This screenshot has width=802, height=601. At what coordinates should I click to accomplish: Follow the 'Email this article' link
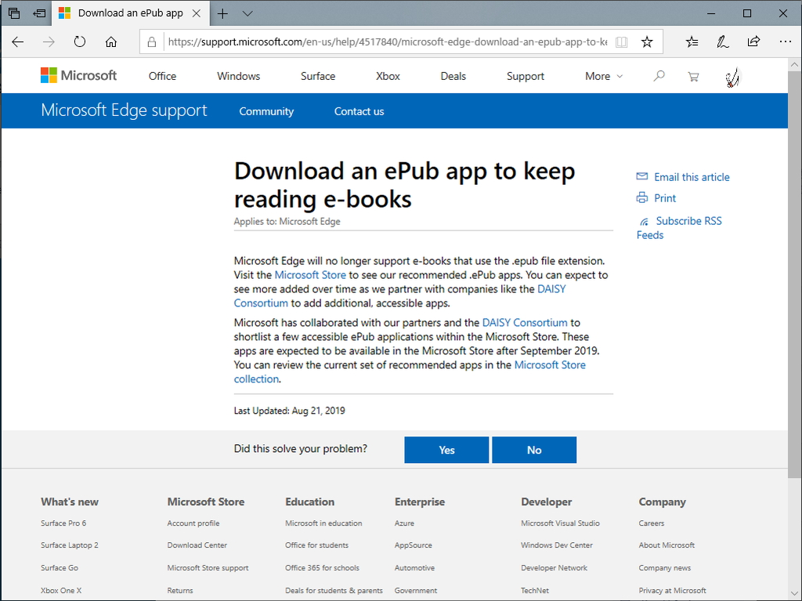coord(692,177)
